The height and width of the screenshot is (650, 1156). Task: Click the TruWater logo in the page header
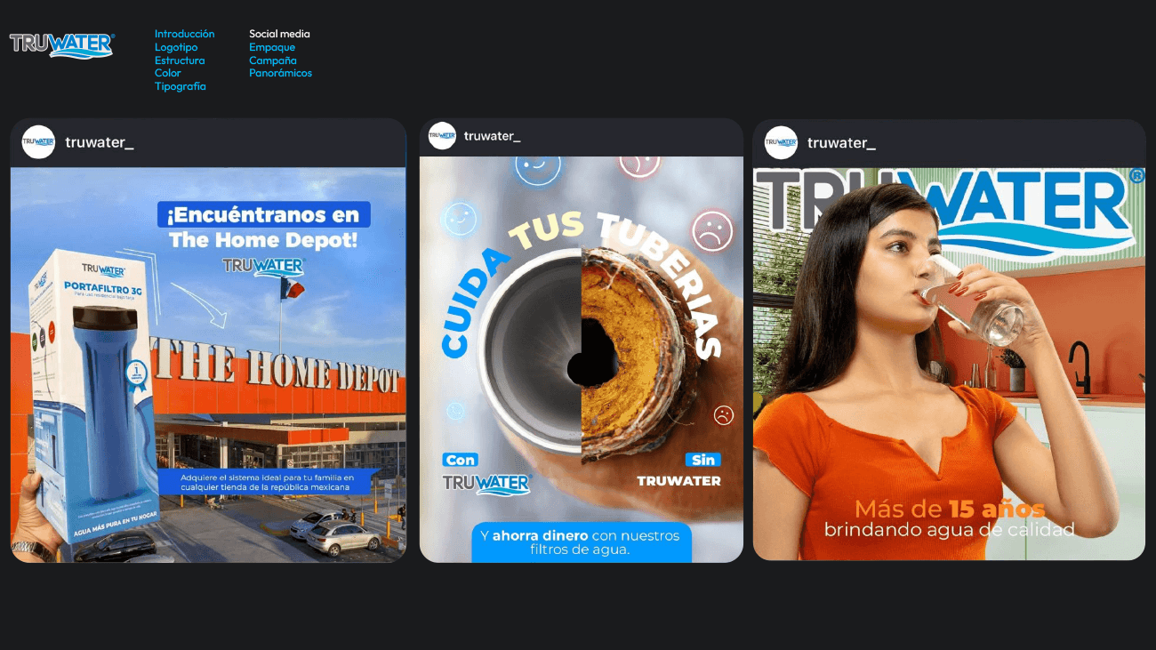coord(62,45)
